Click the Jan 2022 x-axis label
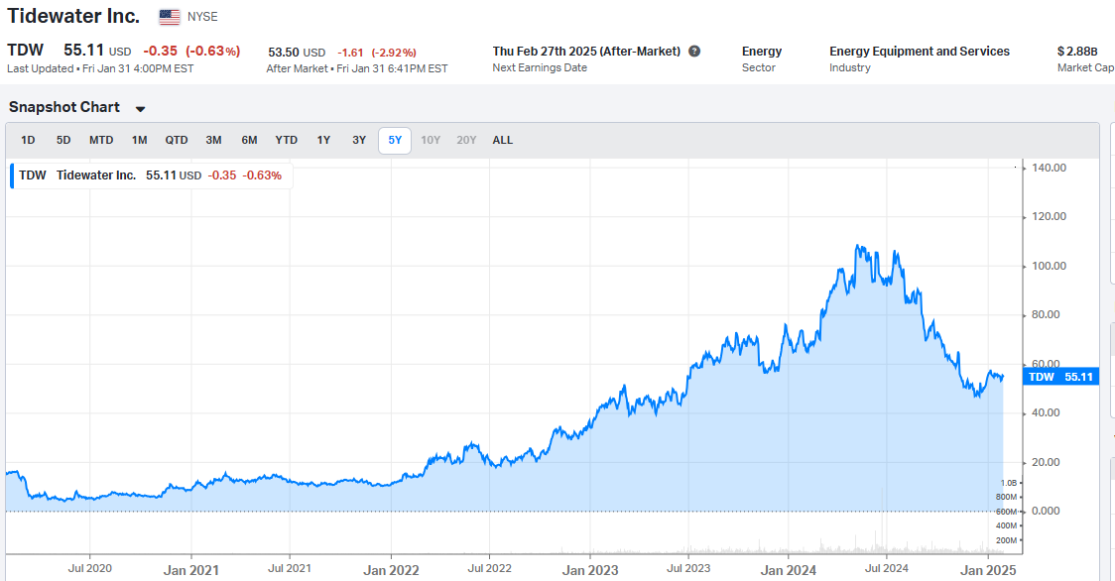Viewport: 1115px width, 581px height. tap(391, 570)
